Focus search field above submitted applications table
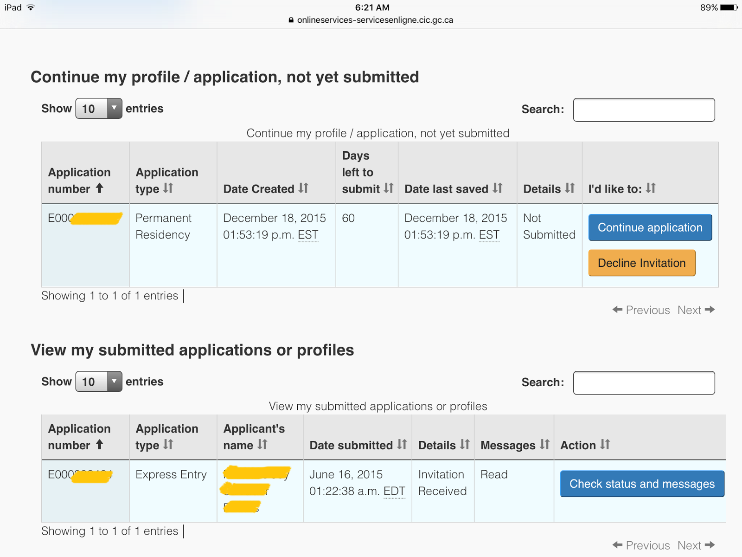Image resolution: width=742 pixels, height=557 pixels. [x=644, y=383]
